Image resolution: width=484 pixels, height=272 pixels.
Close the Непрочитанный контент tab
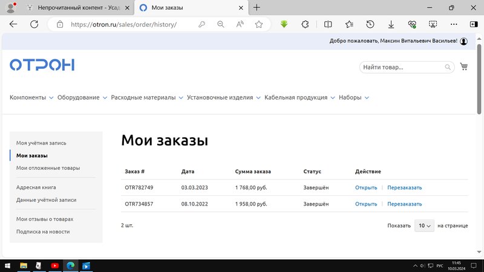(x=127, y=8)
